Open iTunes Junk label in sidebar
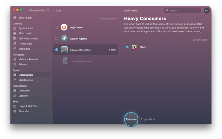222x139 pixels. pos(25,44)
